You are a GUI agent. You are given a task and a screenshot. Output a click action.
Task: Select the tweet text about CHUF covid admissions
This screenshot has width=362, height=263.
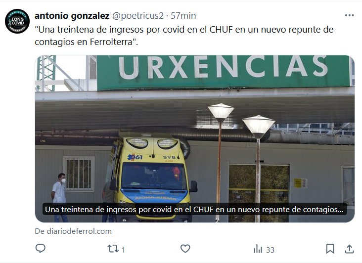point(184,36)
